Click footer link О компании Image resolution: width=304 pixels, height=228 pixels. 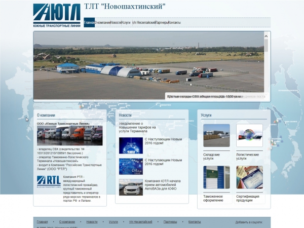pos(67,222)
